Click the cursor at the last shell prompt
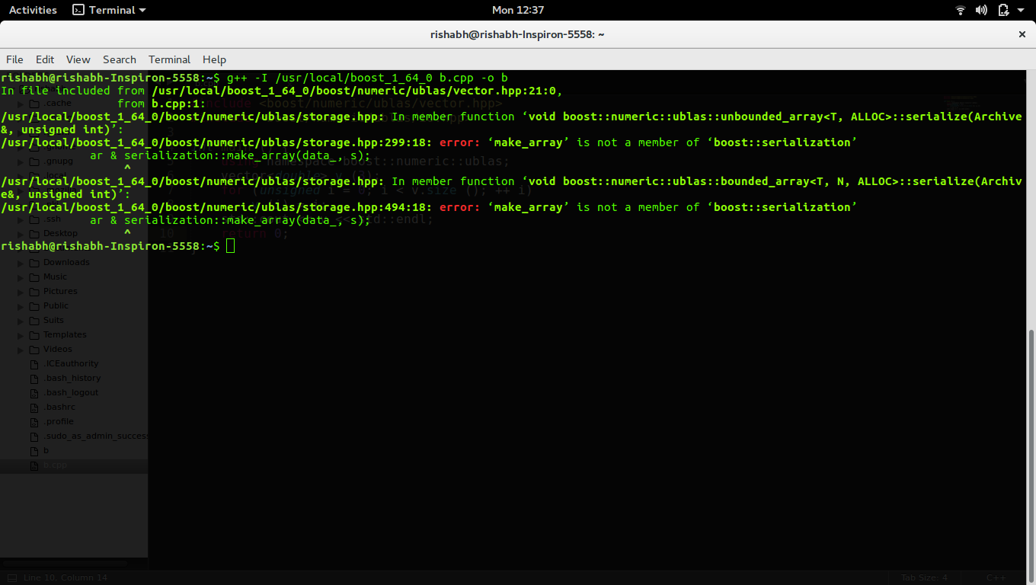1036x585 pixels. coord(230,246)
